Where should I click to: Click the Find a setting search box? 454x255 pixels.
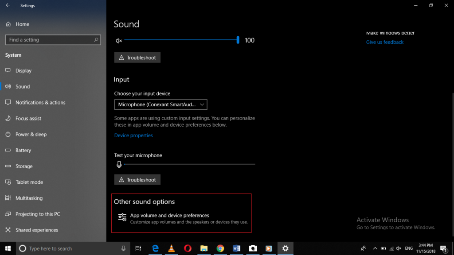click(53, 40)
